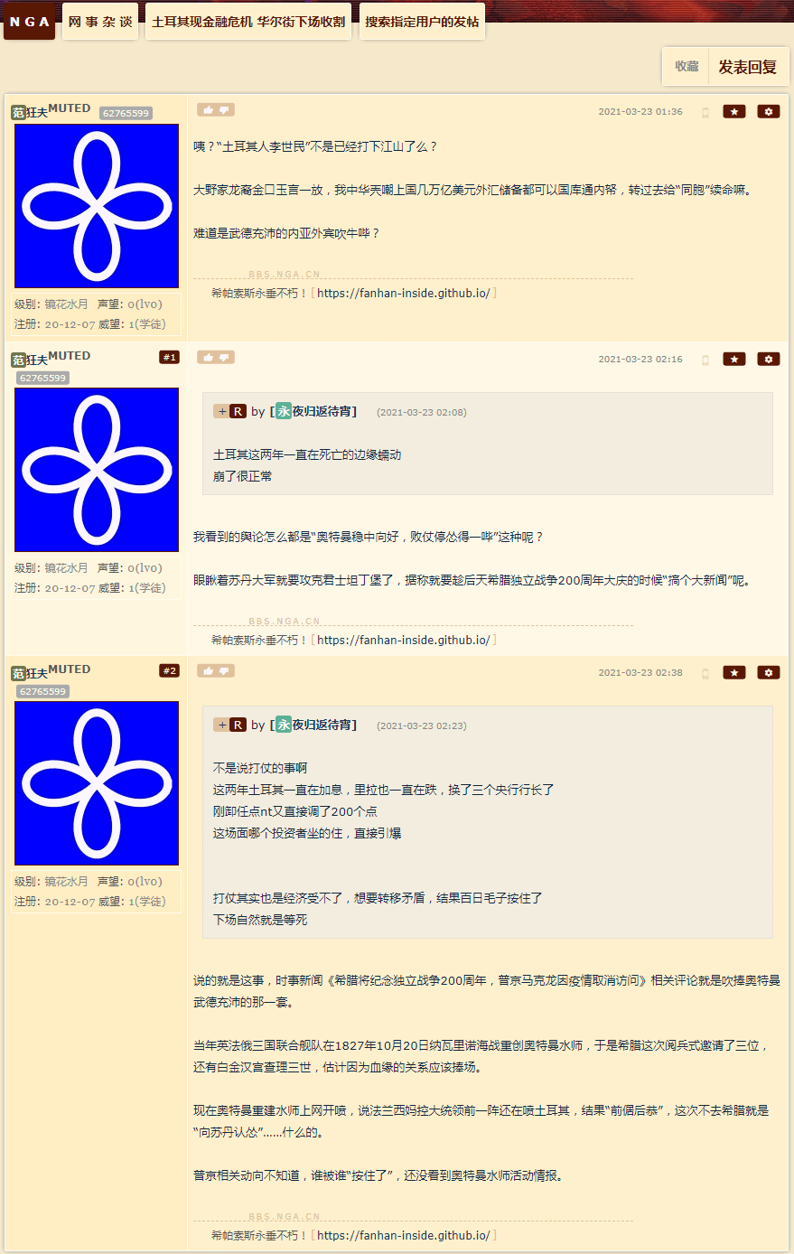Open the 搜索指定用户的发帖 tab
794x1254 pixels.
(x=422, y=22)
